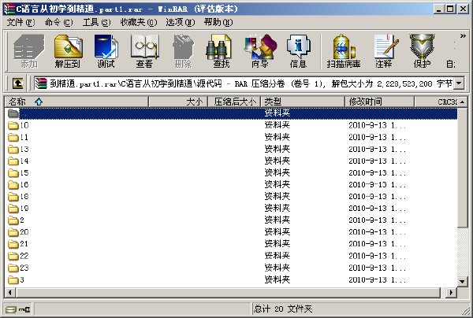Click the drive and key status bar icon
This screenshot has width=473, height=318.
18,309
